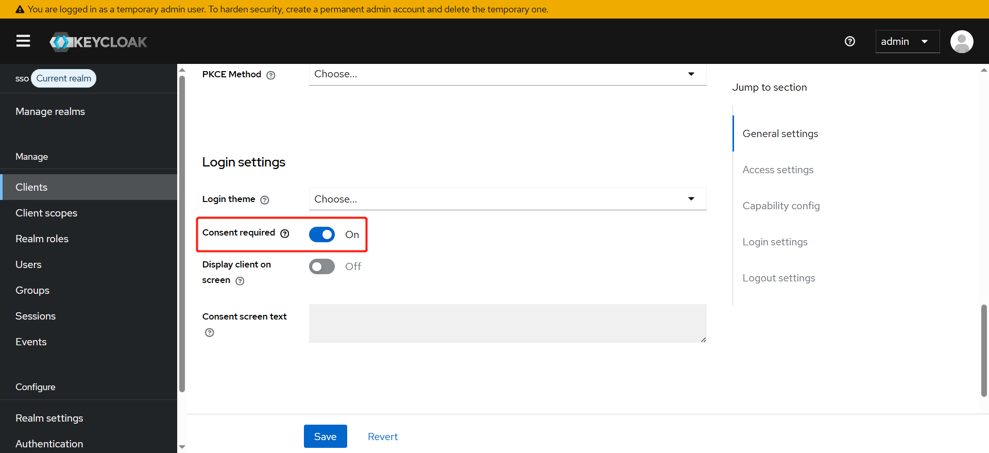Open the admin user dropdown
The width and height of the screenshot is (989, 453).
point(908,41)
